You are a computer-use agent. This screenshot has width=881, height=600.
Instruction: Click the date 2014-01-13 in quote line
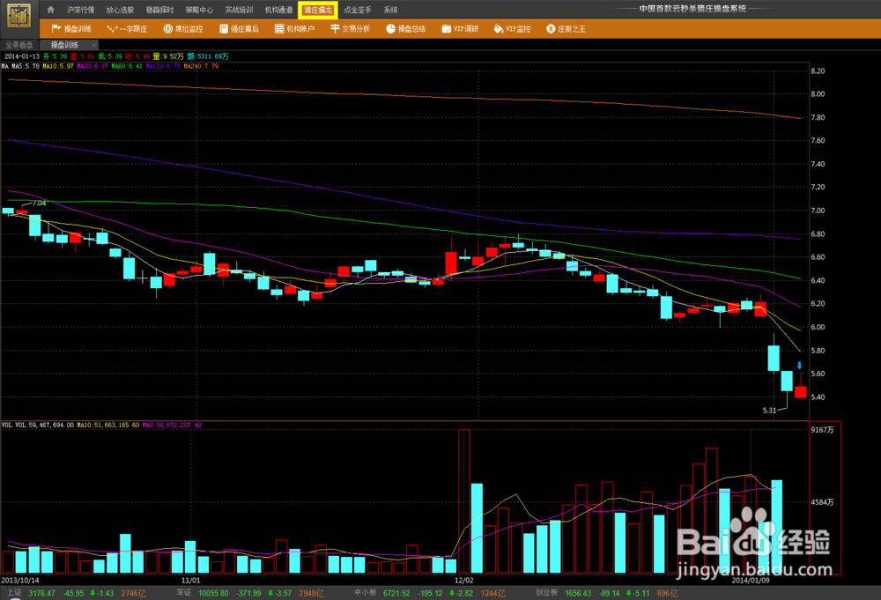22,56
